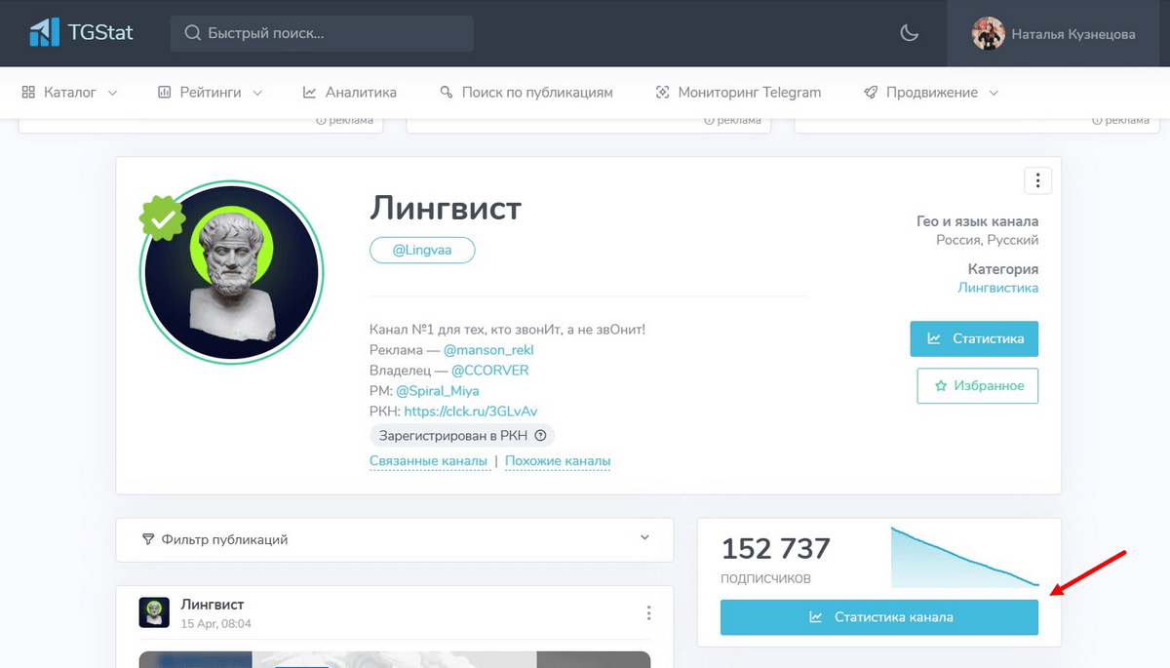1170x668 pixels.
Task: Expand the Каталог dropdown menu
Action: click(69, 93)
